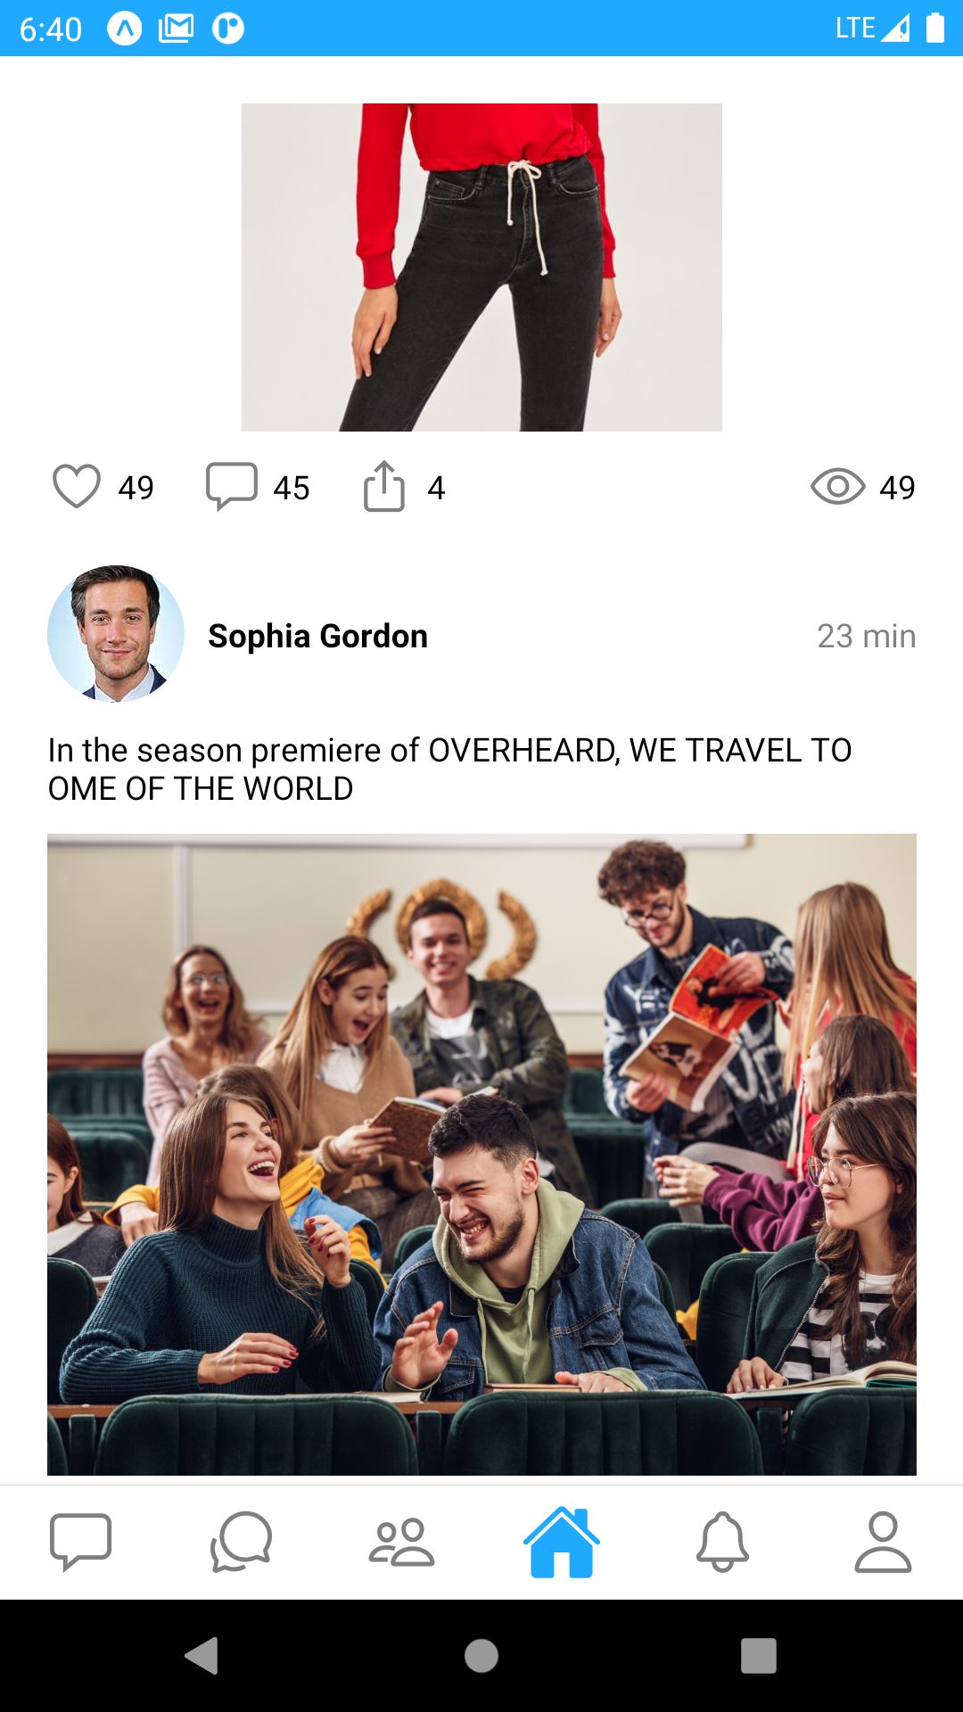Like the post with the heart icon
The image size is (963, 1712).
click(x=77, y=487)
